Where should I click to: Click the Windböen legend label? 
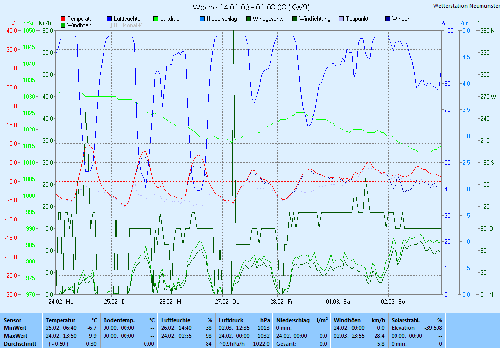[80, 25]
